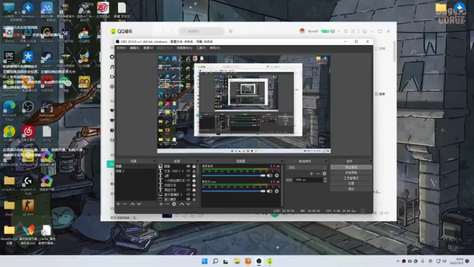474x267 pixels.
Task: Pop out the Audio Mixer dock panel
Action: click(282, 161)
